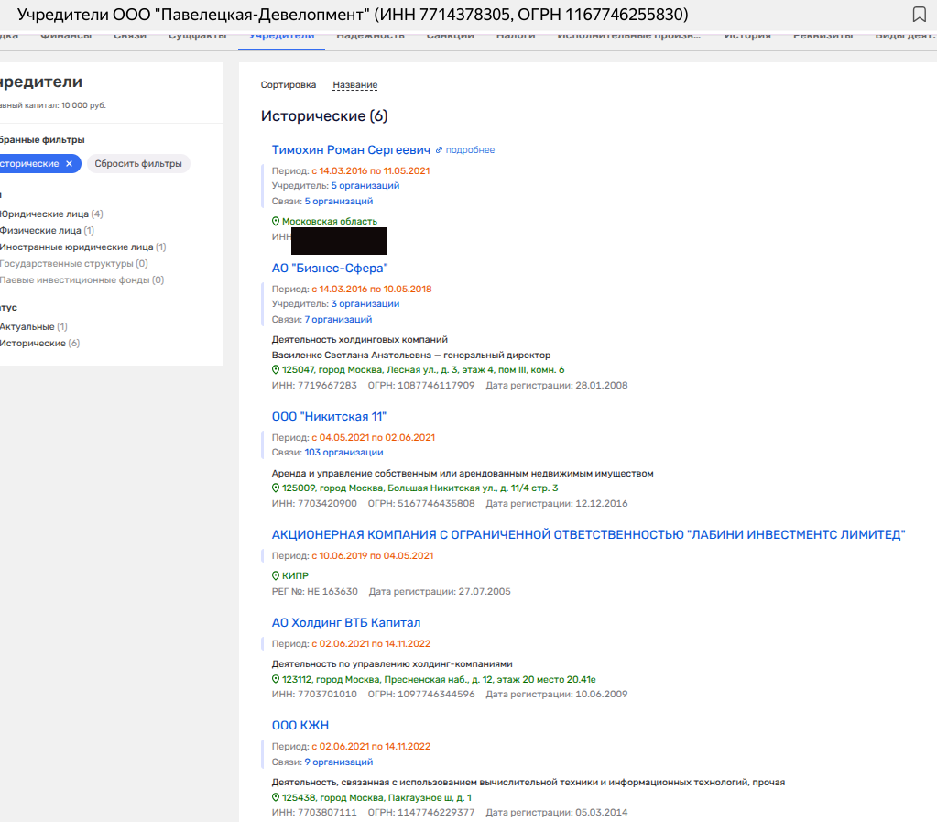Click the pin icon by Пакгаузное ш. address
This screenshot has width=937, height=822.
[x=276, y=798]
